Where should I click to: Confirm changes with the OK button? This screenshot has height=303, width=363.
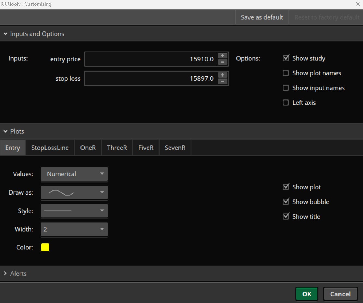tap(306, 294)
